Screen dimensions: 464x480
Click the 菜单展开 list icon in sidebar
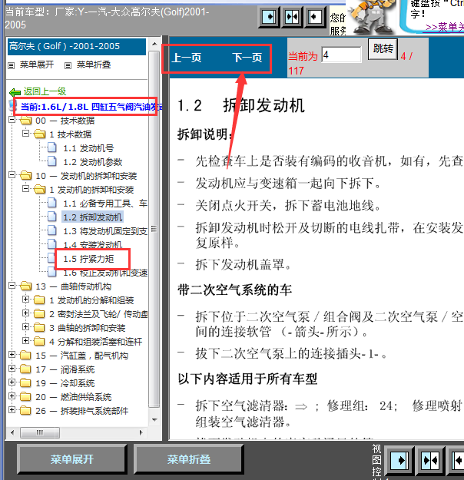pos(11,65)
